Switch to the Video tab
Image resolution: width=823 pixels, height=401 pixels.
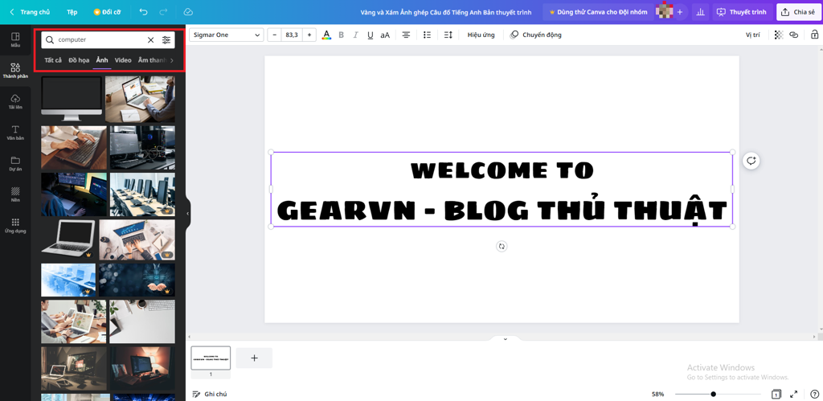pyautogui.click(x=123, y=60)
